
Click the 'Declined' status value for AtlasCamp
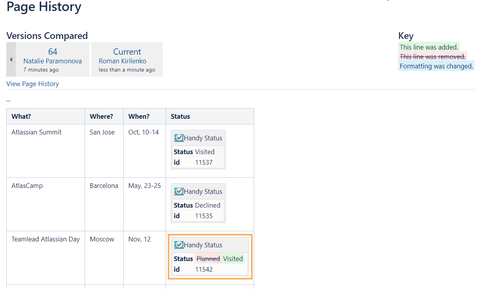coord(208,205)
